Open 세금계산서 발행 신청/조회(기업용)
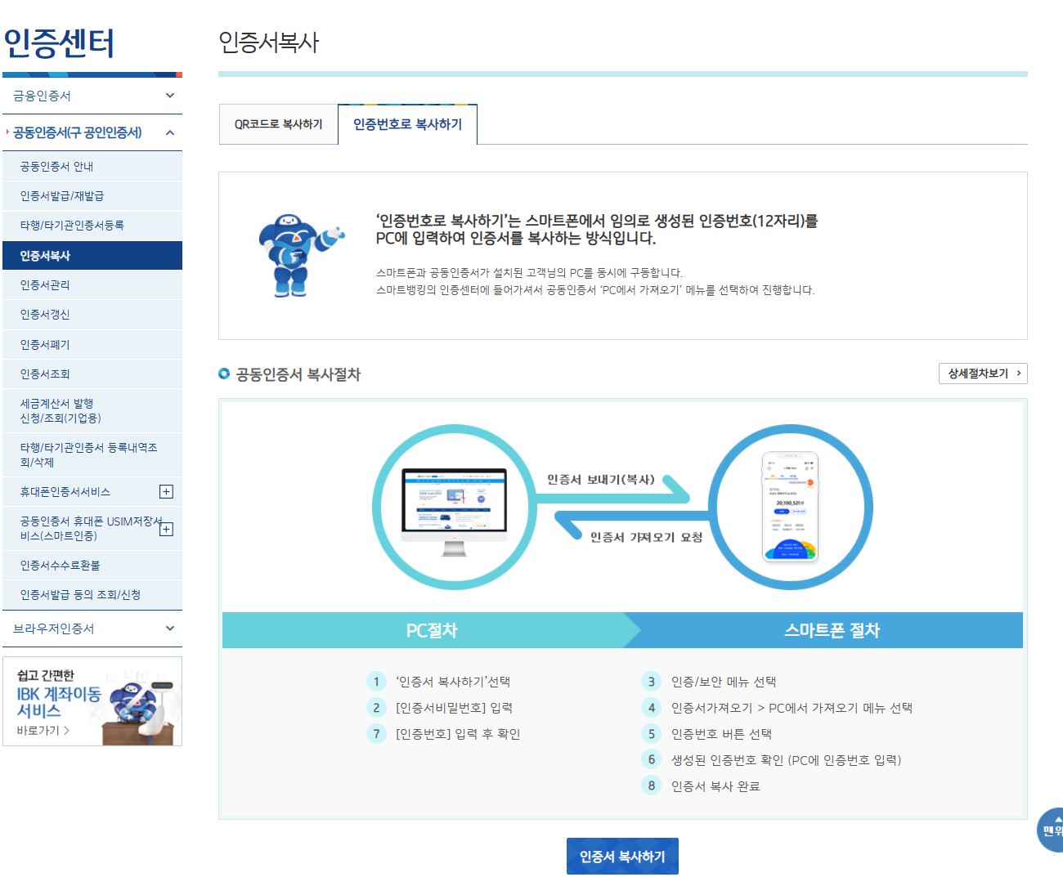 (x=66, y=409)
